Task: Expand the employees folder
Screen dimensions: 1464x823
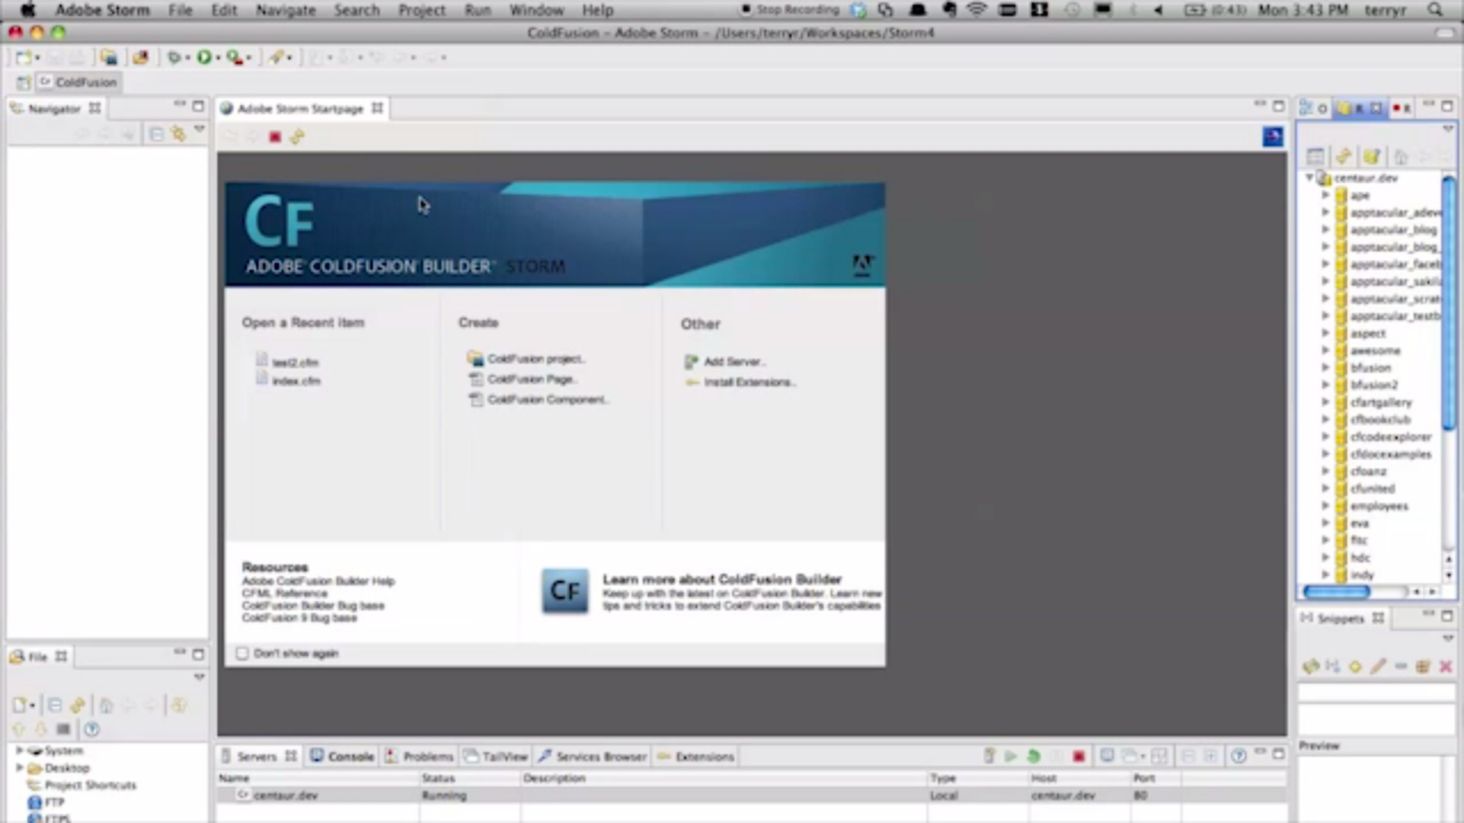Action: (x=1325, y=506)
